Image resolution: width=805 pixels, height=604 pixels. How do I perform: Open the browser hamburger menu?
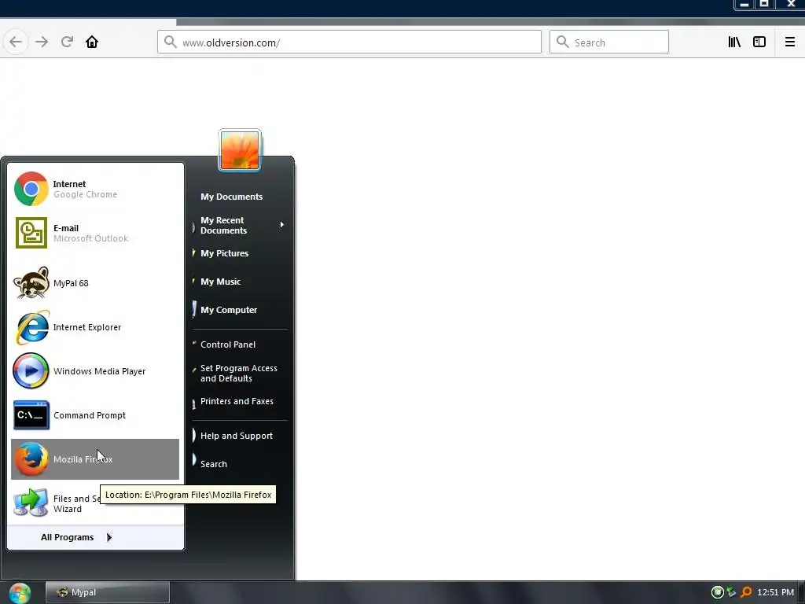789,42
